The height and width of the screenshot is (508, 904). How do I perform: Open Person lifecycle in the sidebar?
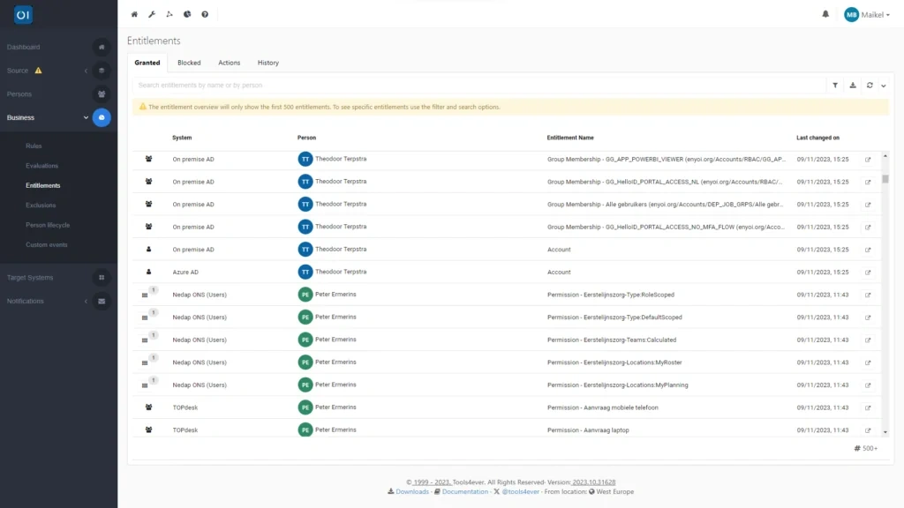click(48, 225)
